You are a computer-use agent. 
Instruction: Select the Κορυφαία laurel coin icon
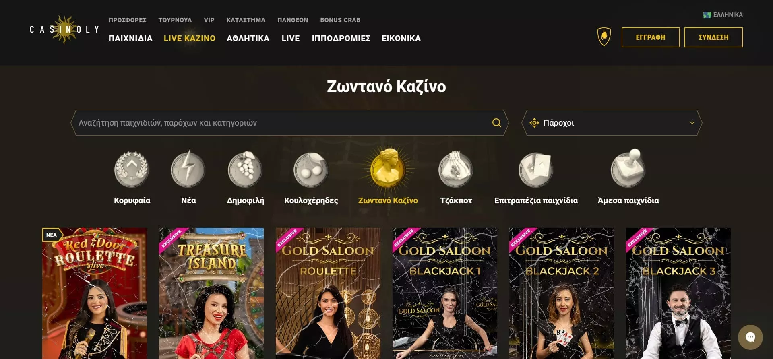click(132, 169)
